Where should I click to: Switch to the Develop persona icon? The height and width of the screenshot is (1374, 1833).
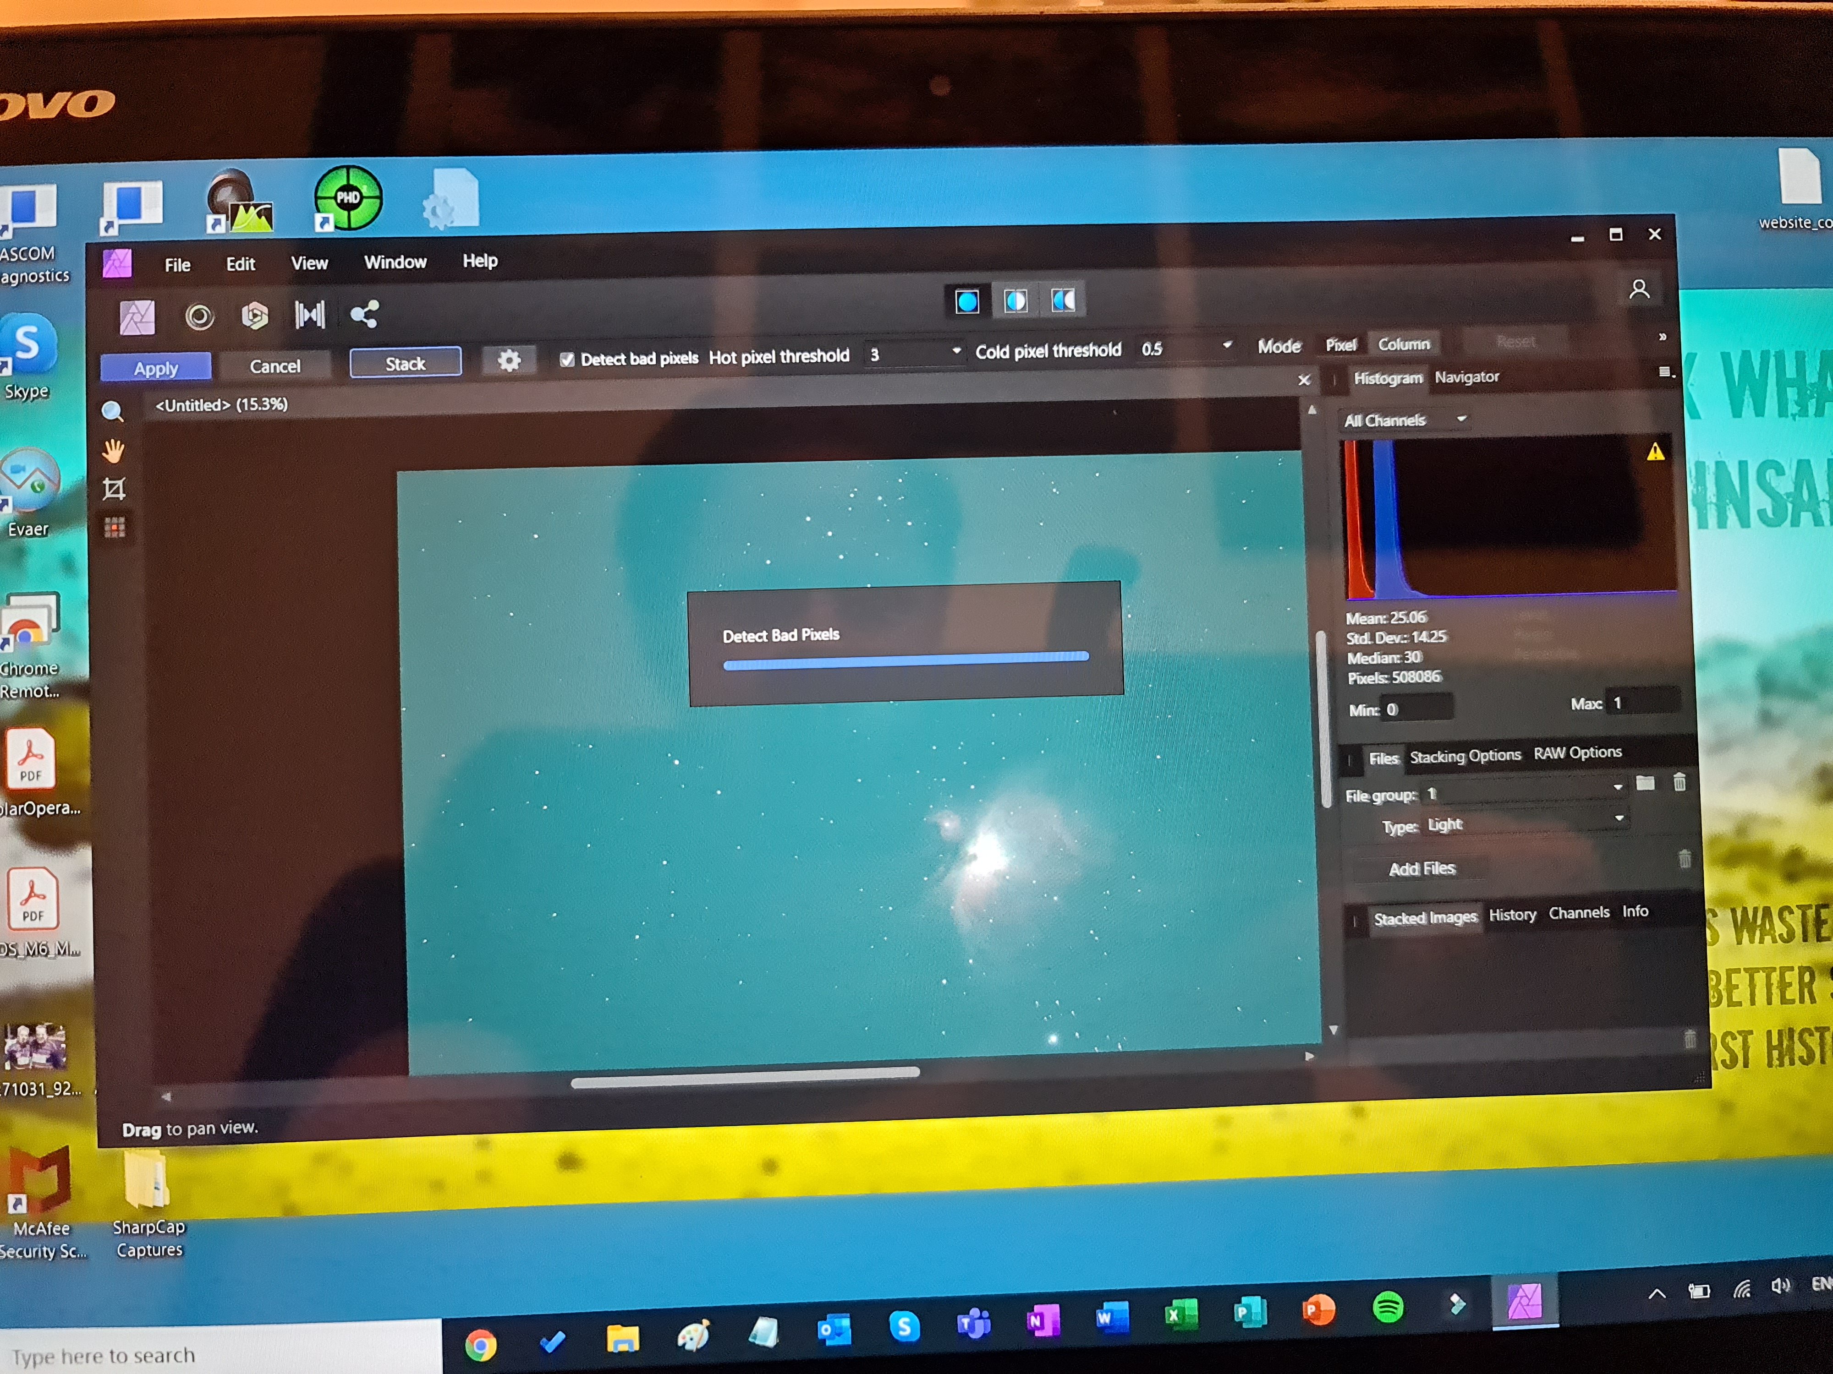coord(254,316)
